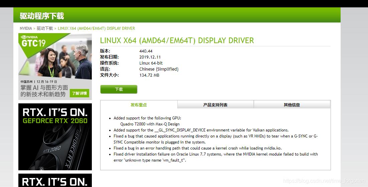Click 'Added support for the following GPU' line
368x187 pixels.
(147, 118)
